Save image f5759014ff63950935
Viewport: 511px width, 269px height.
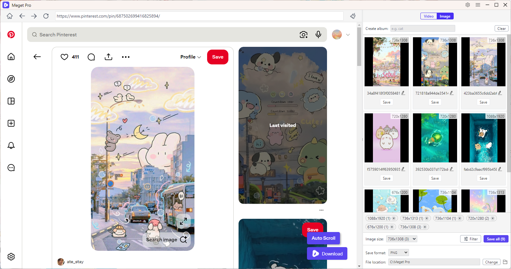click(386, 178)
